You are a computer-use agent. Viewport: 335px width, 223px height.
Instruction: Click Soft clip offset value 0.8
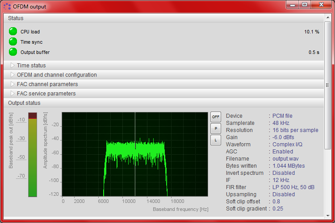click(x=276, y=202)
